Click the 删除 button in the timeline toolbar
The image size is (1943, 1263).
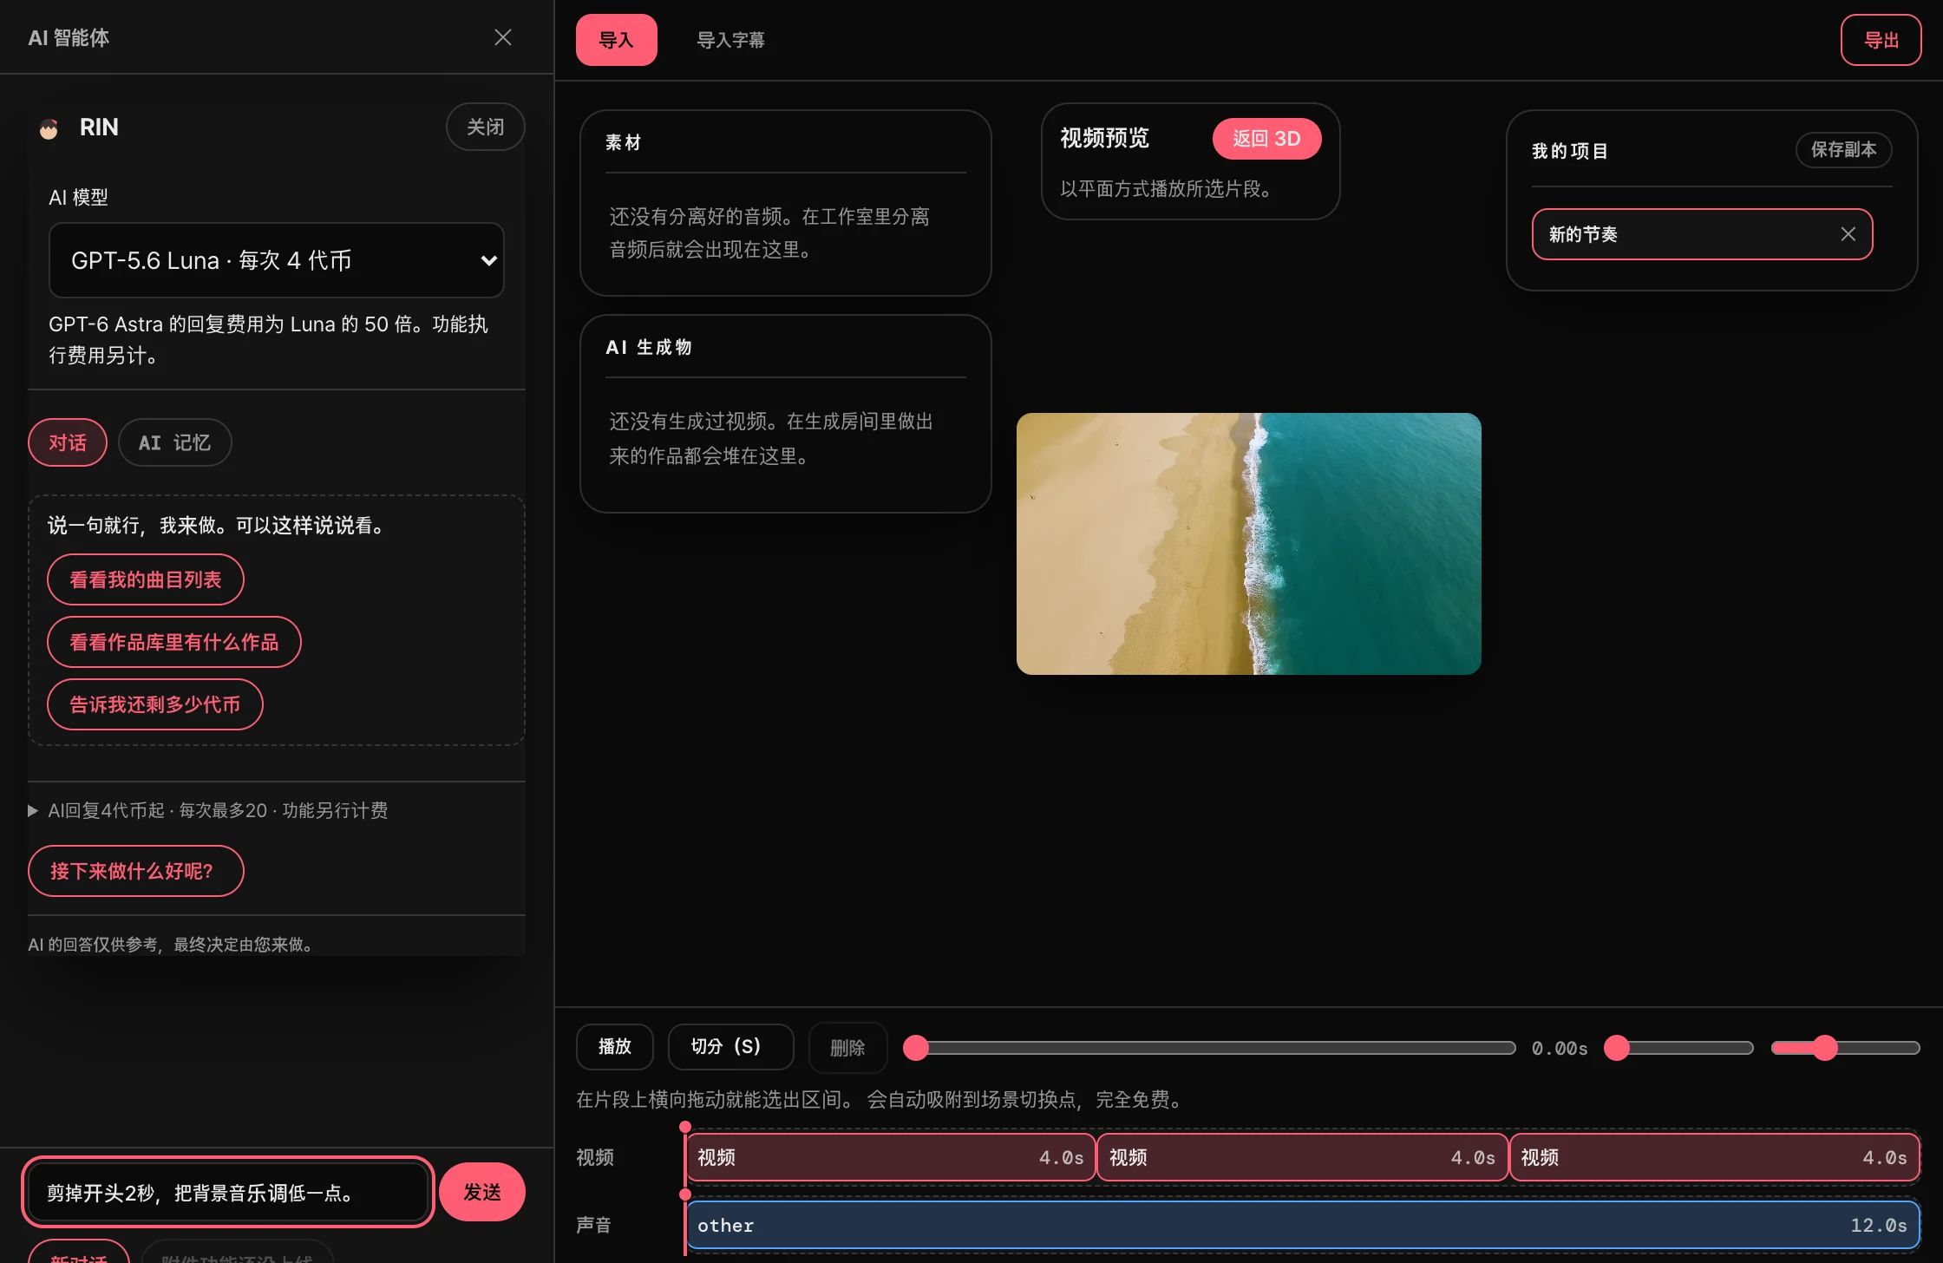[x=847, y=1047]
